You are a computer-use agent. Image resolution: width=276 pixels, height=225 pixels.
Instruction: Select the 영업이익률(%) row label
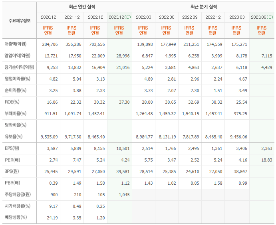tap(18, 79)
